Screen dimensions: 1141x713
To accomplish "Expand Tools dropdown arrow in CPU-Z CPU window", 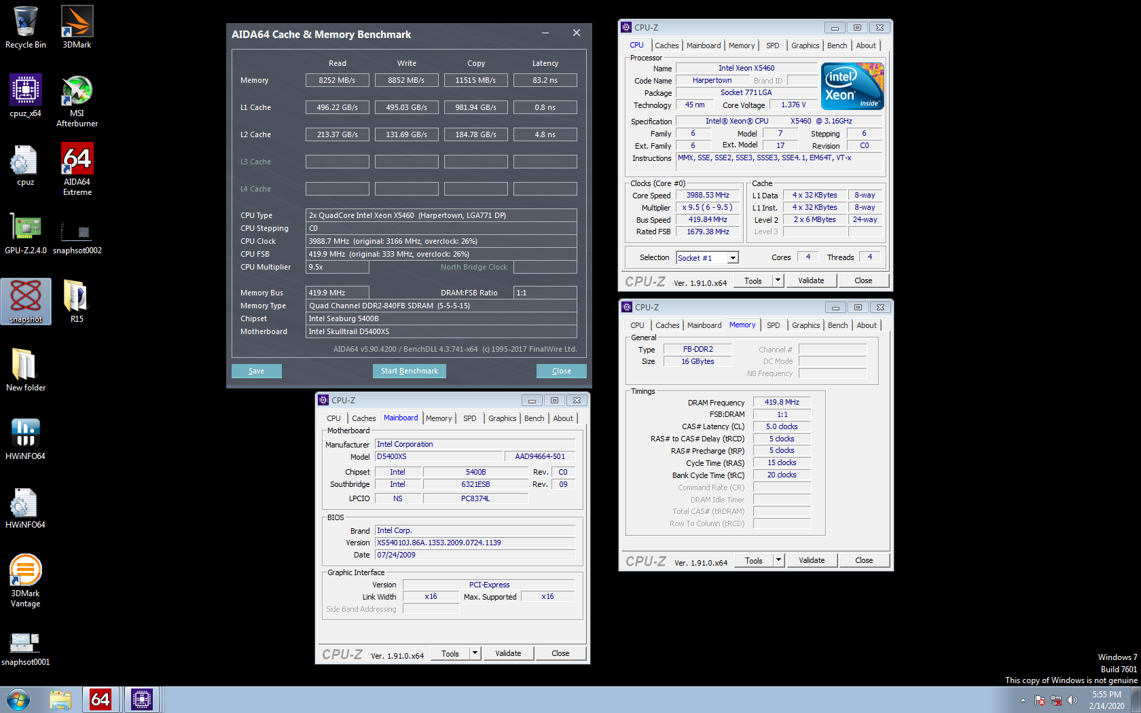I will [x=778, y=280].
